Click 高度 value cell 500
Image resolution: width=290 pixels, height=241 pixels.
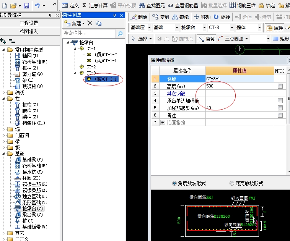pos(240,86)
